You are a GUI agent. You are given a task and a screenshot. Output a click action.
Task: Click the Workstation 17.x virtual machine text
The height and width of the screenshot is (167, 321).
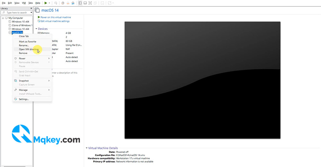[133, 158]
